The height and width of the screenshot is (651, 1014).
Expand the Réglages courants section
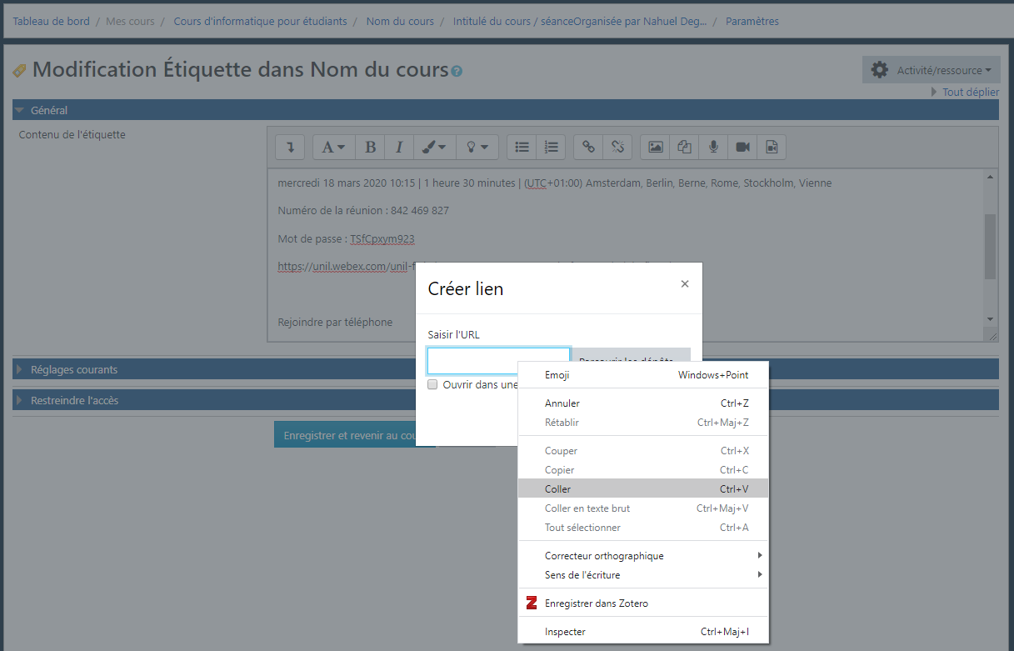74,369
